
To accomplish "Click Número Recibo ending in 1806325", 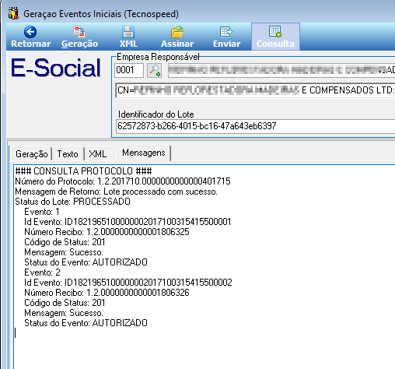I will [107, 232].
